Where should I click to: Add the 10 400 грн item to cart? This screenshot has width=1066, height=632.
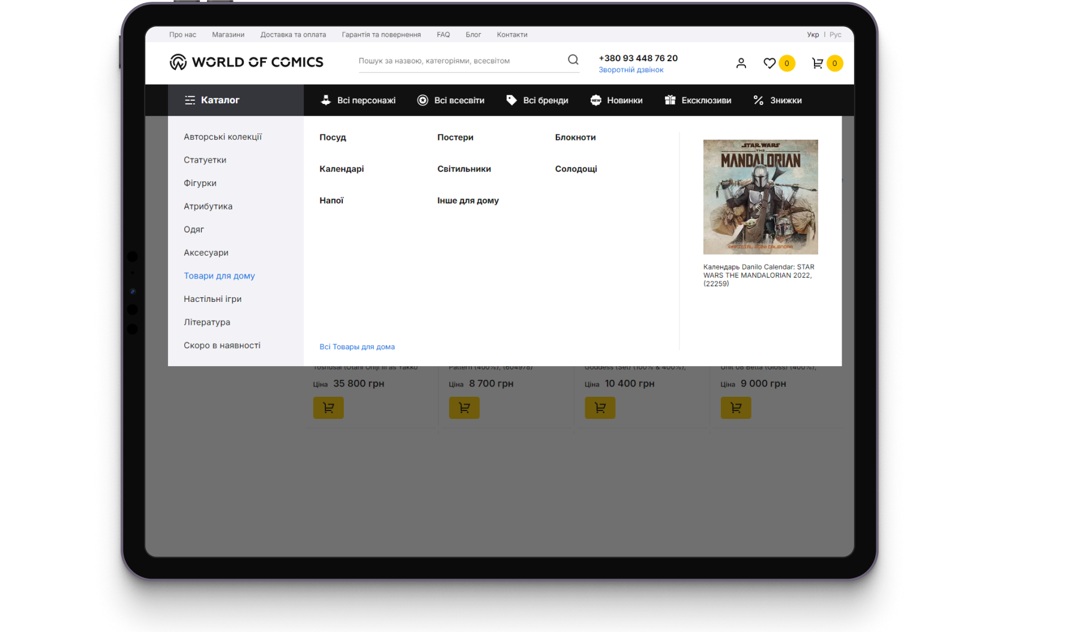click(x=600, y=408)
